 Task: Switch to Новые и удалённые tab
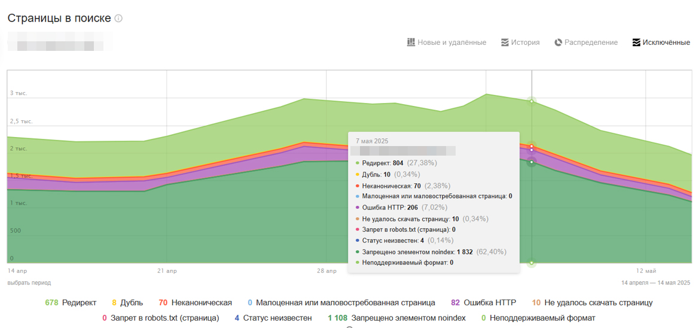[x=451, y=42]
